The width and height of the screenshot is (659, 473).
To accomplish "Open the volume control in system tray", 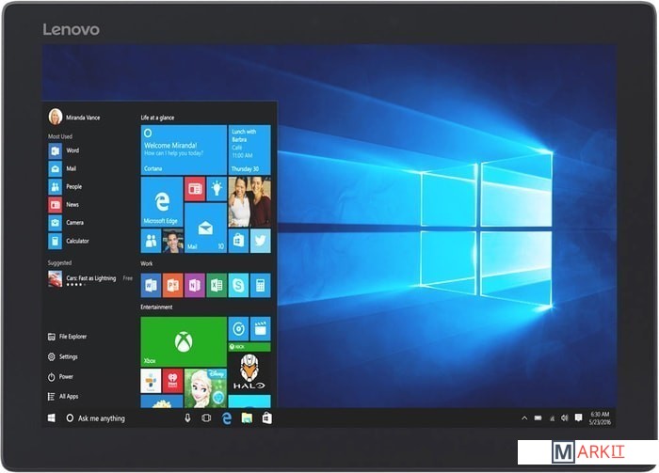I will [x=565, y=418].
